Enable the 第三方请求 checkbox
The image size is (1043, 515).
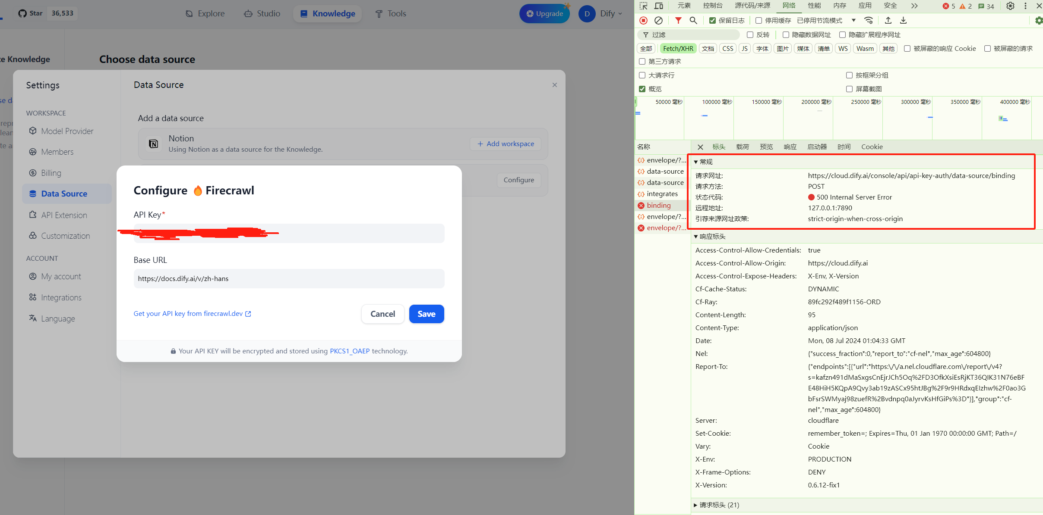click(x=642, y=61)
